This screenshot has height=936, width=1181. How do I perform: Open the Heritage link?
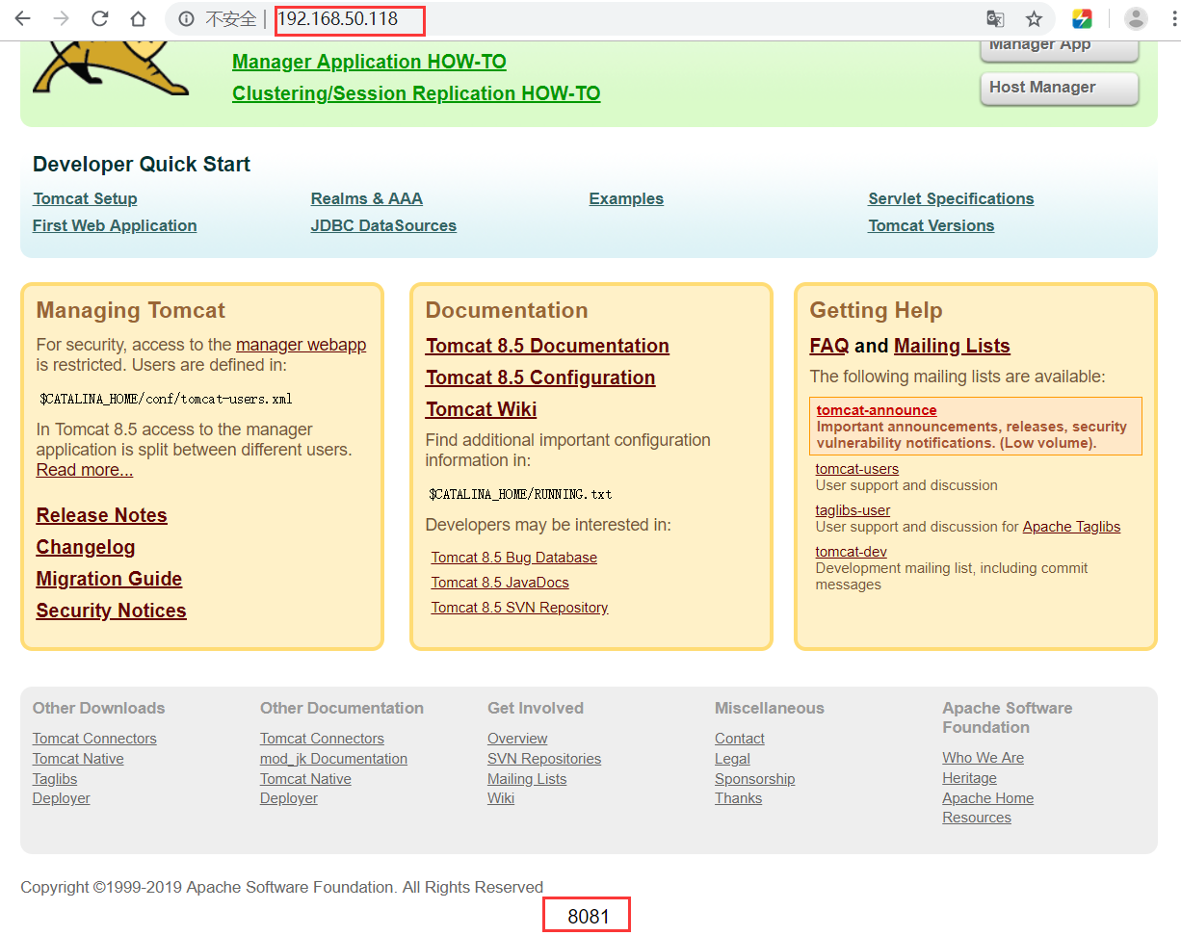click(970, 778)
